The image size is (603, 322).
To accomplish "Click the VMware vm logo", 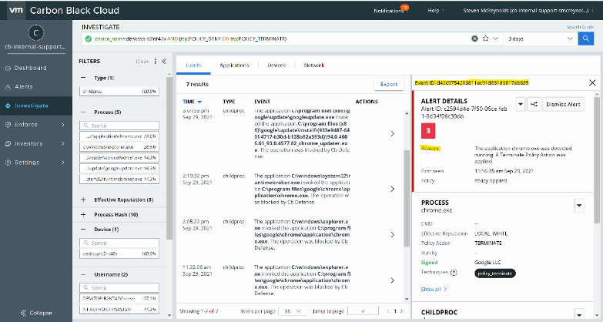I will (15, 10).
